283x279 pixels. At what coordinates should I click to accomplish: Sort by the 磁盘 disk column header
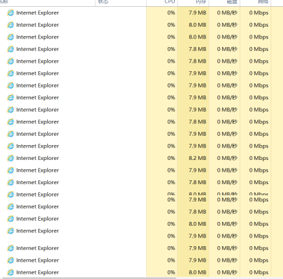(232, 2)
